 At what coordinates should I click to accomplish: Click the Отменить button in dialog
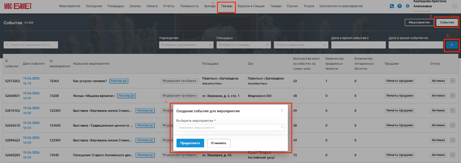point(219,143)
